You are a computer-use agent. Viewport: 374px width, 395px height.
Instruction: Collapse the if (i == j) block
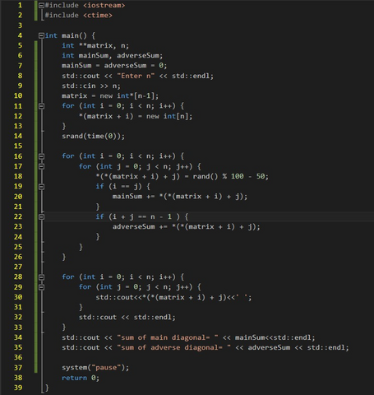(41, 187)
